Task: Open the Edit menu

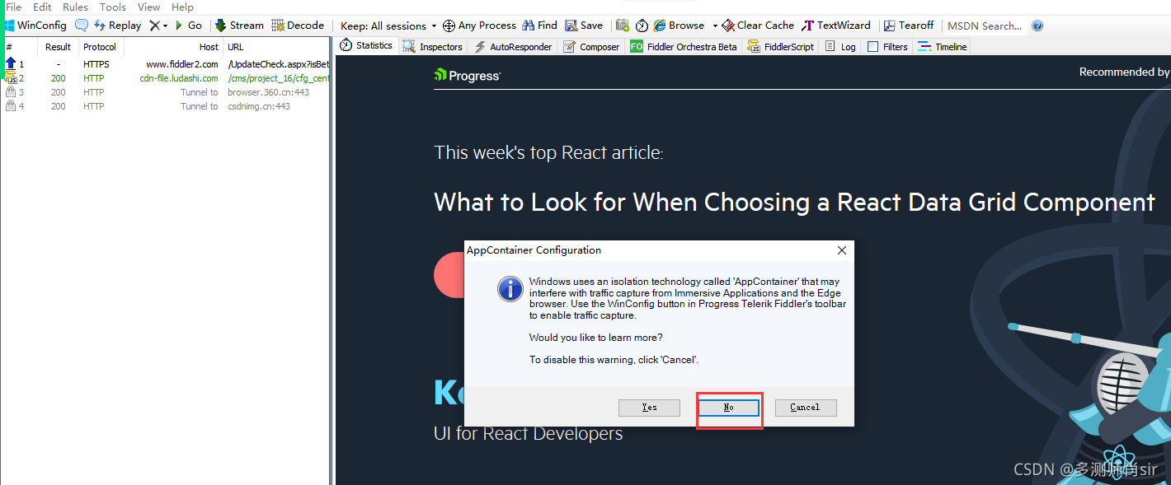Action: (x=42, y=7)
